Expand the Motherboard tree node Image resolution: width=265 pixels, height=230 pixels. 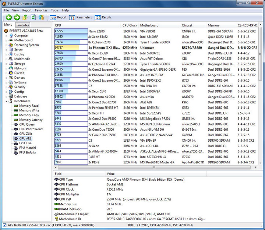click(6, 40)
